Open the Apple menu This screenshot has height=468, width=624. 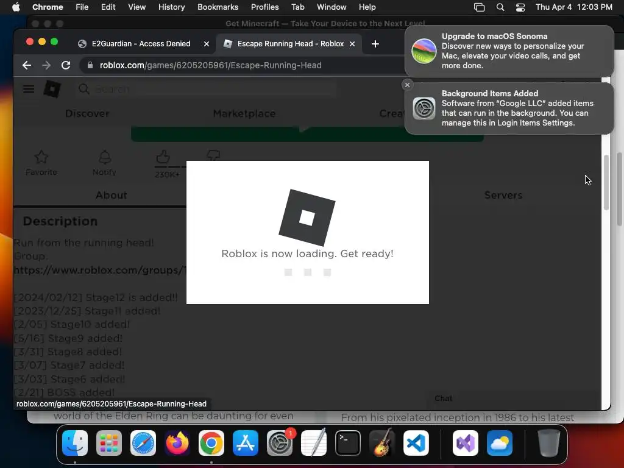click(16, 7)
